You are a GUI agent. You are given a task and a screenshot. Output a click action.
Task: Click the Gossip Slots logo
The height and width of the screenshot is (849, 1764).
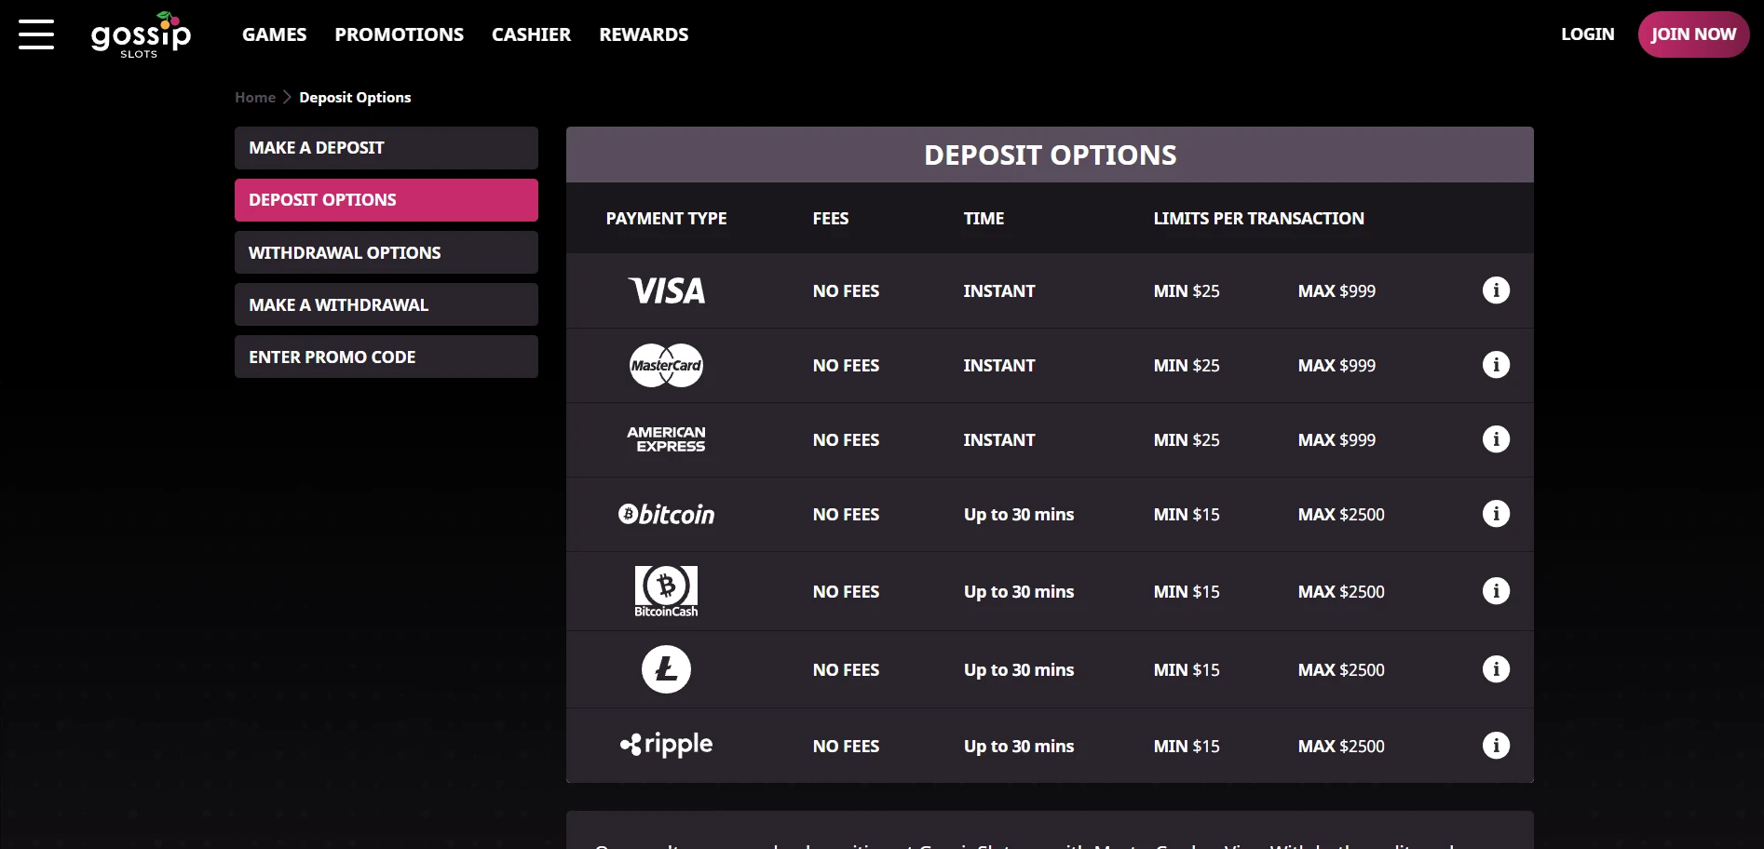[x=141, y=35]
